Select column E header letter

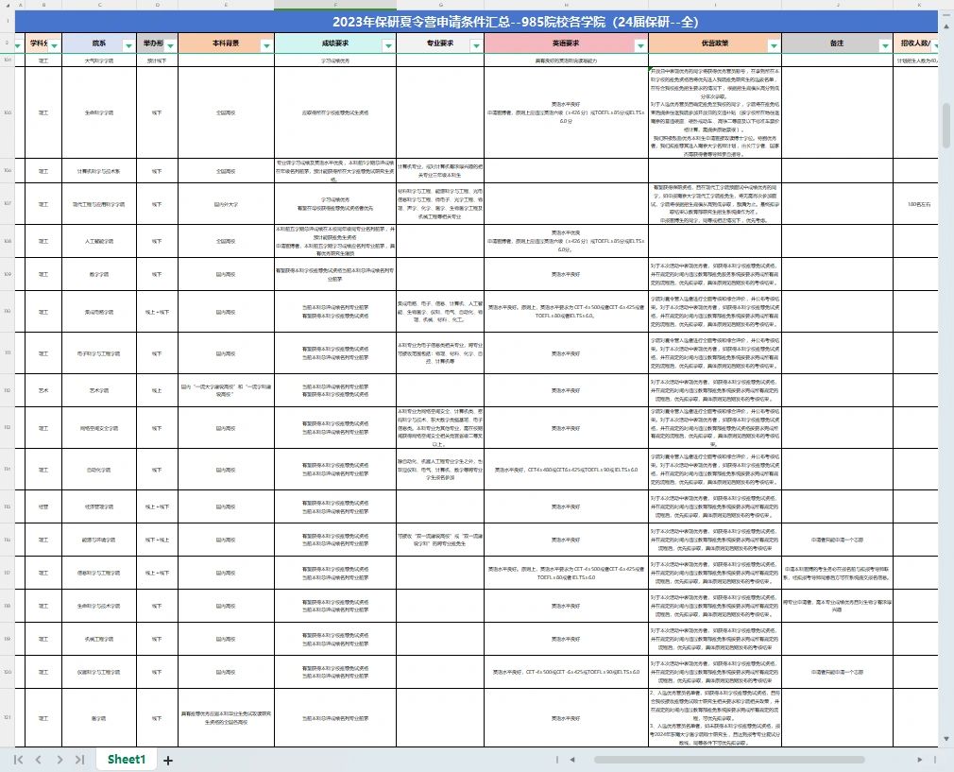click(226, 5)
